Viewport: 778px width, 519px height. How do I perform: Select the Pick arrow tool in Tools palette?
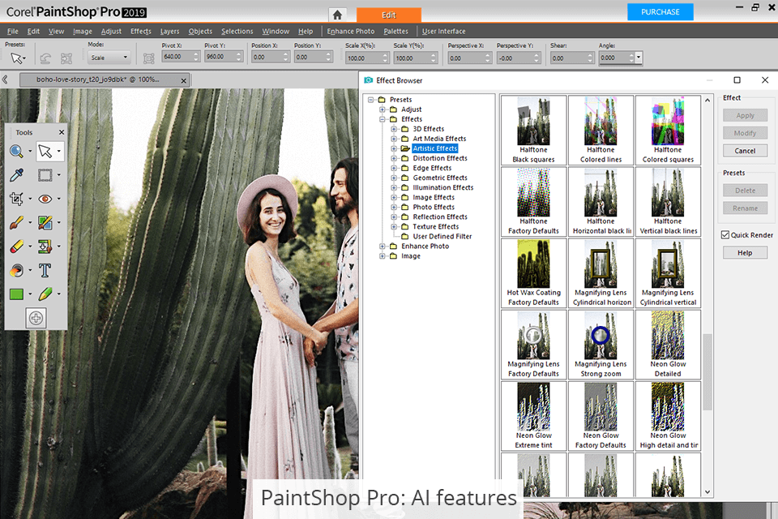coord(45,151)
